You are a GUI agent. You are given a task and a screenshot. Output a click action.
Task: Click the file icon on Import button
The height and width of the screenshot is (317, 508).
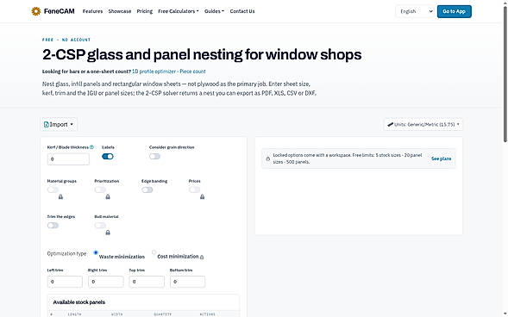pos(47,125)
